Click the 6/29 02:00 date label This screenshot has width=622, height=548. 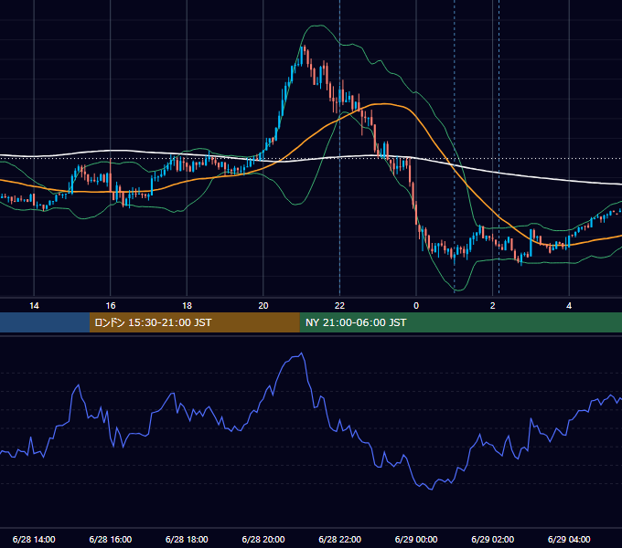493,539
